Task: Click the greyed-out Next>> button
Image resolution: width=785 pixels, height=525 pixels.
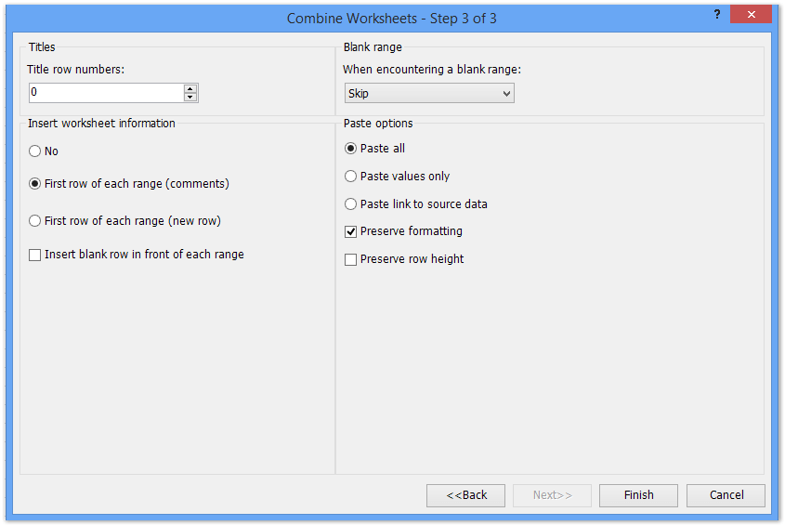Action: (x=552, y=495)
